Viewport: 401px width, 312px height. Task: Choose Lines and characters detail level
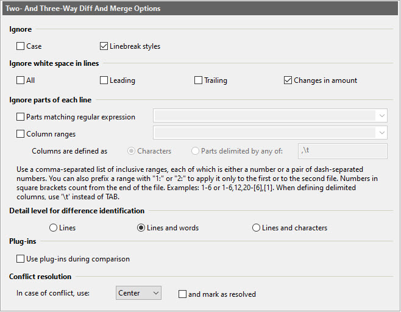tap(256, 228)
